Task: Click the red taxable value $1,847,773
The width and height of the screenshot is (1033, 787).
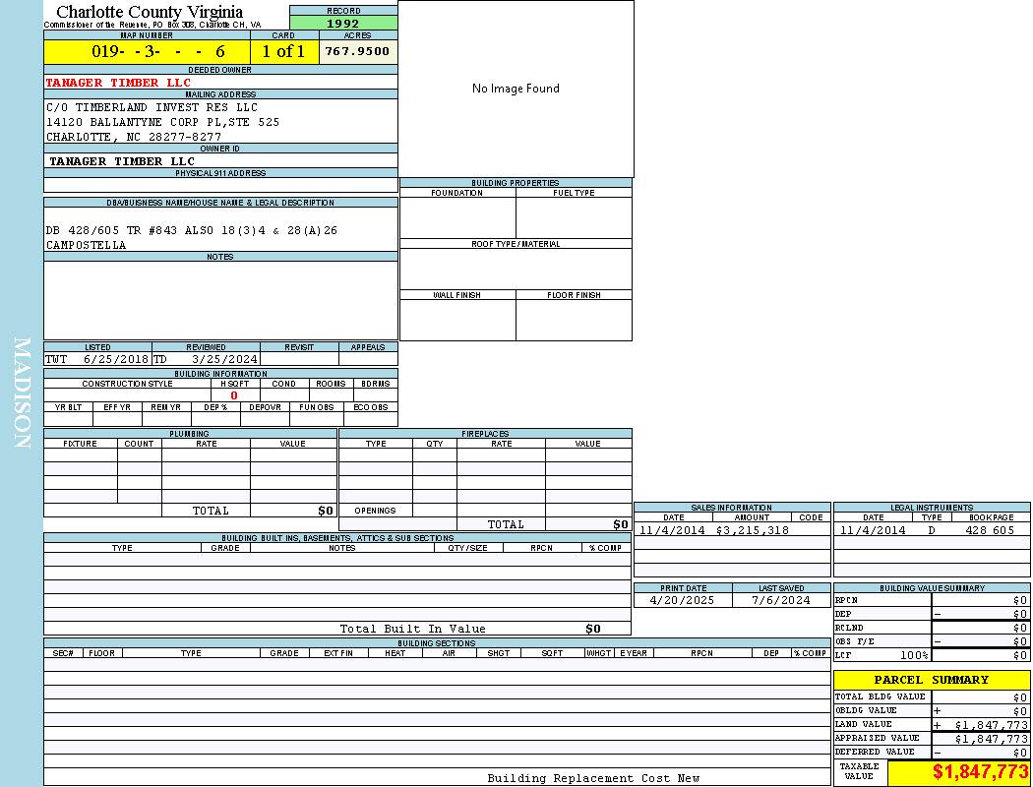Action: pos(980,772)
